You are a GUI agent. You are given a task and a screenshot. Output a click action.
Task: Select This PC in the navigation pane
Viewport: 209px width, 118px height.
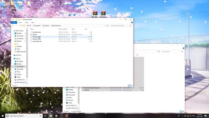click(x=18, y=59)
